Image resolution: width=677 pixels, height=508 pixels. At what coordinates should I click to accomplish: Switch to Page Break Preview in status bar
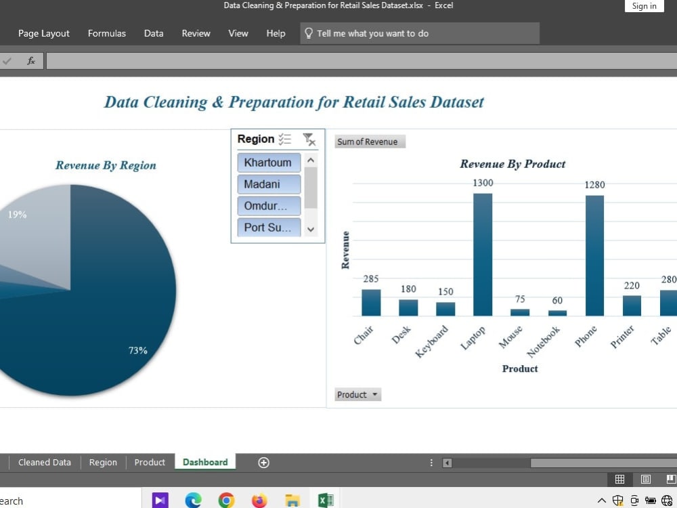coord(670,479)
